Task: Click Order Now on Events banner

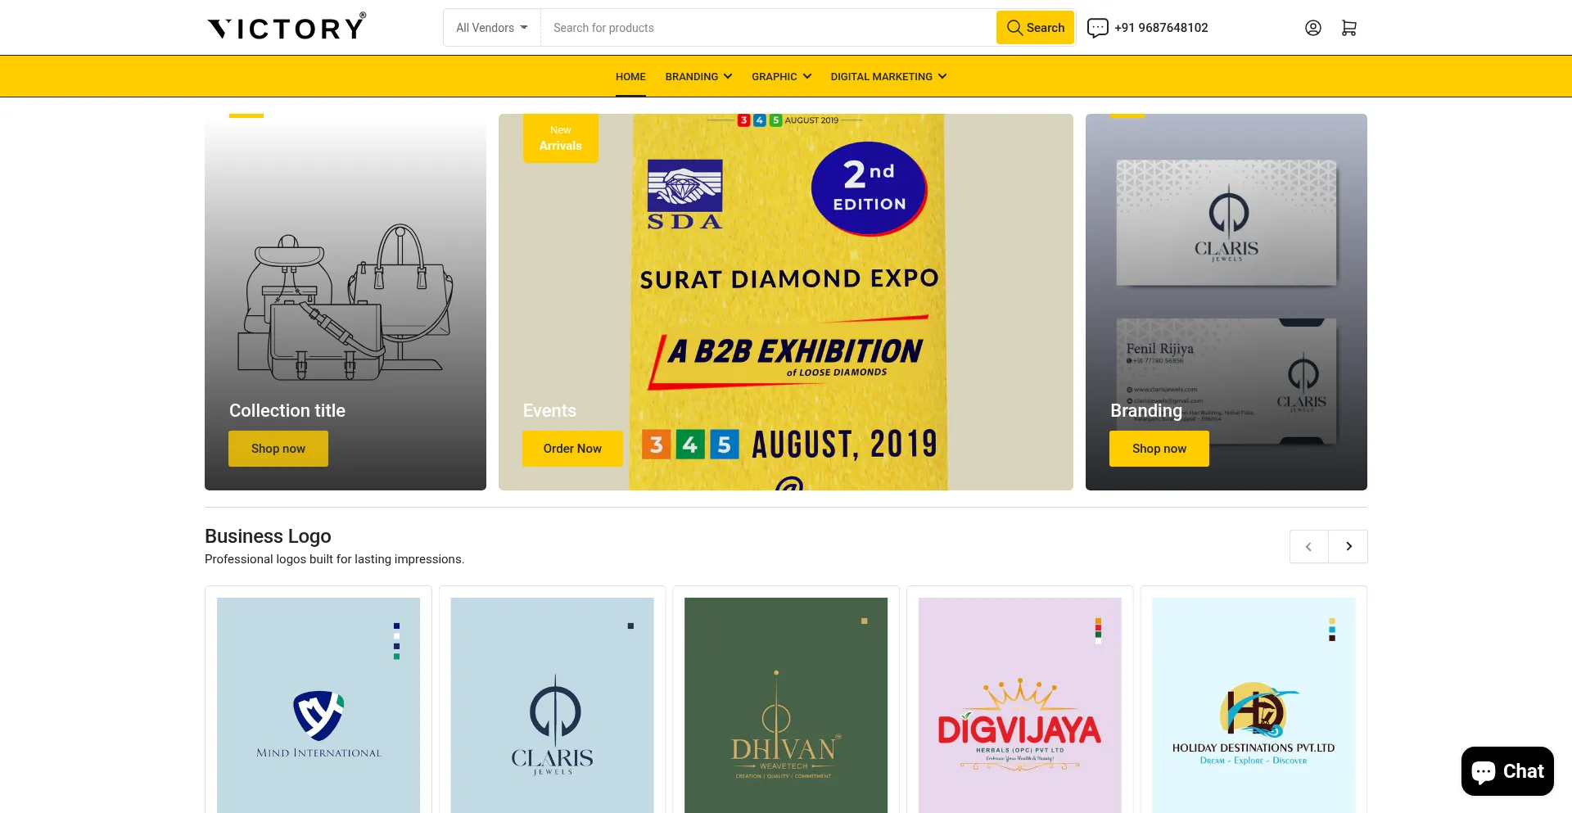Action: point(572,449)
